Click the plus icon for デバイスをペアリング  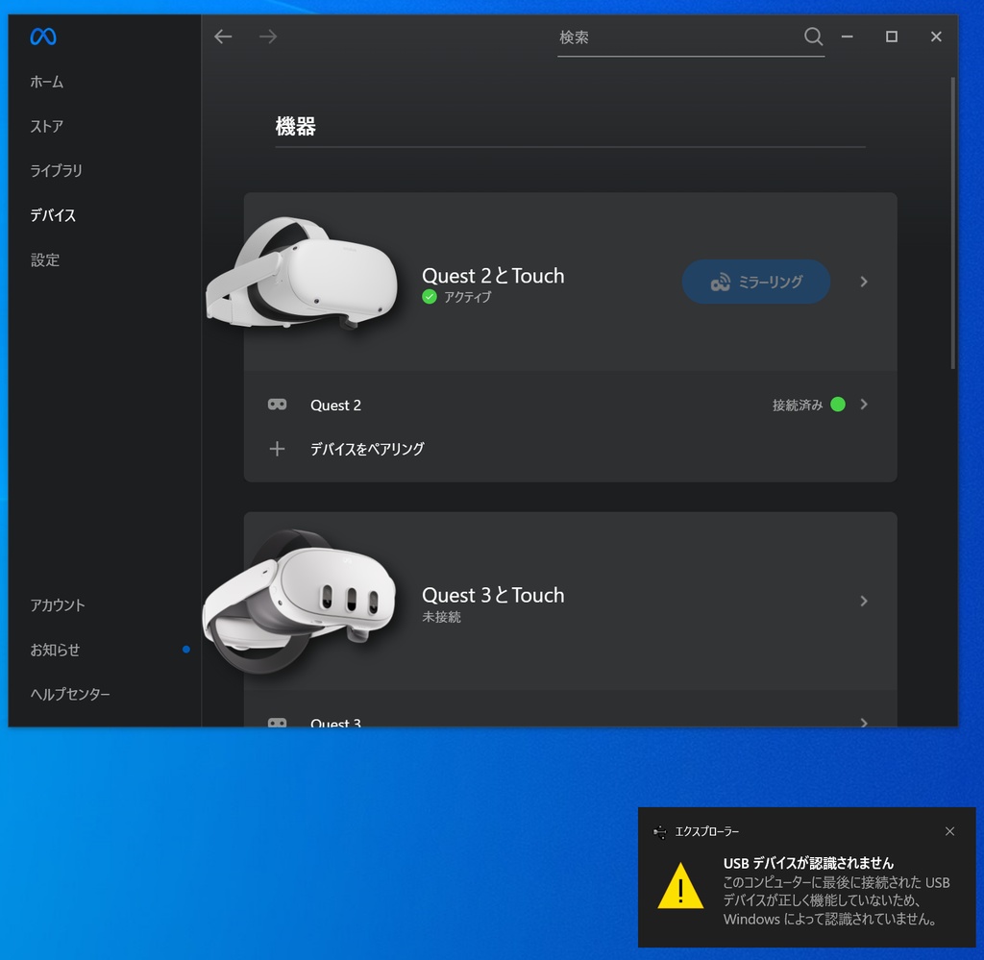coord(277,449)
